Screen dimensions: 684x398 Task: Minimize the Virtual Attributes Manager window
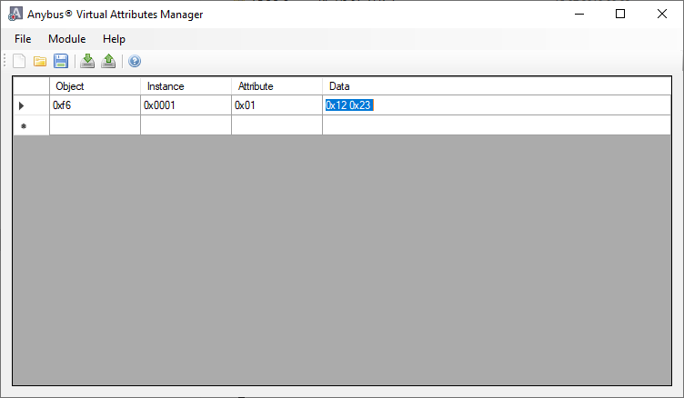coord(579,14)
